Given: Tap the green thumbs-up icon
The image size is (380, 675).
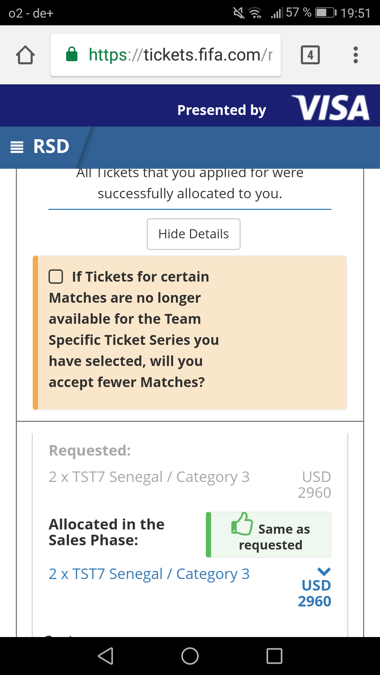Looking at the screenshot, I should [242, 524].
